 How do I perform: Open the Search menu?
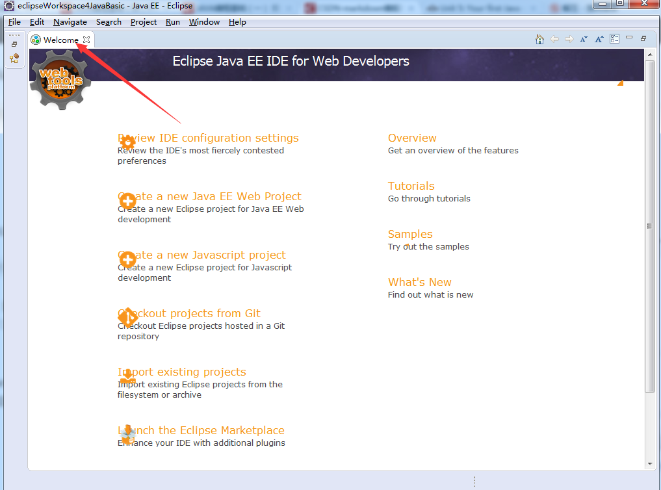[x=109, y=22]
